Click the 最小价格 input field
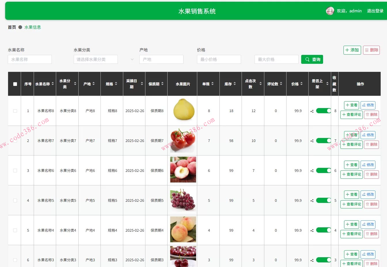Image resolution: width=387 pixels, height=267 pixels. 219,59
